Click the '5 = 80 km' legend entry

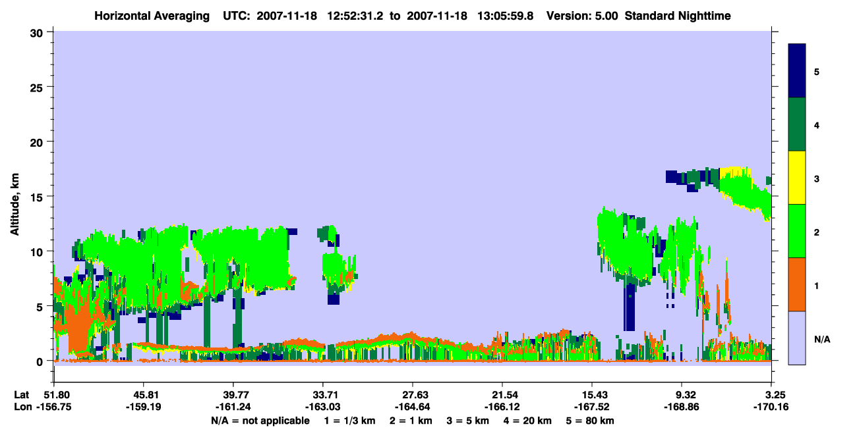tap(590, 421)
